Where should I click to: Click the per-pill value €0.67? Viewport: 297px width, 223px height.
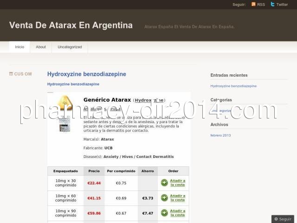click(121, 213)
